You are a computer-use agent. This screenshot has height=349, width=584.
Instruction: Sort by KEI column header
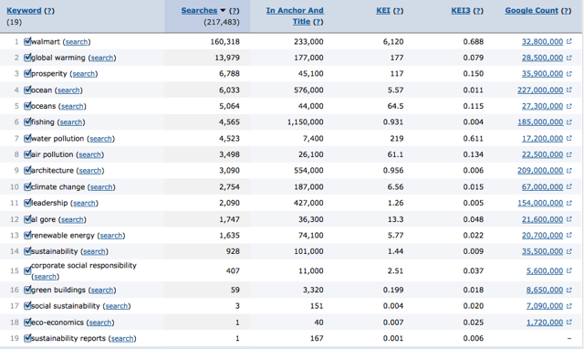[x=383, y=10]
